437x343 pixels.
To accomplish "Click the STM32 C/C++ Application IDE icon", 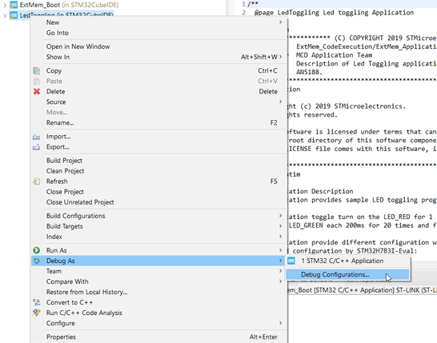I will [x=291, y=261].
